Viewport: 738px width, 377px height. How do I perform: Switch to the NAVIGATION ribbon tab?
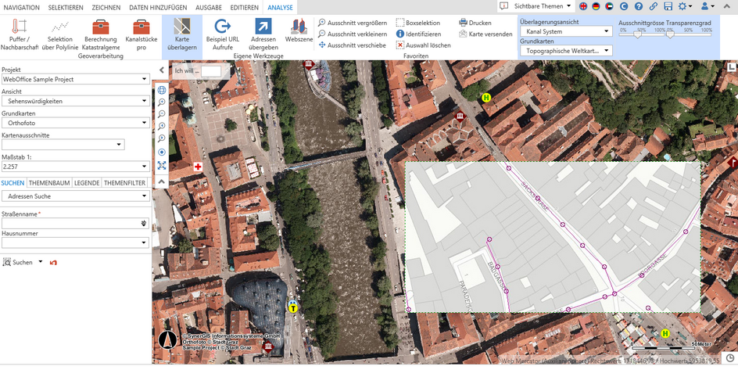(21, 7)
